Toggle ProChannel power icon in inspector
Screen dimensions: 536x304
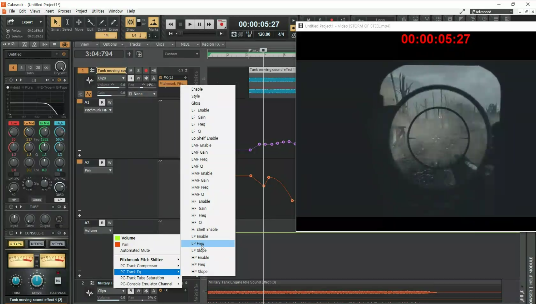[64, 44]
